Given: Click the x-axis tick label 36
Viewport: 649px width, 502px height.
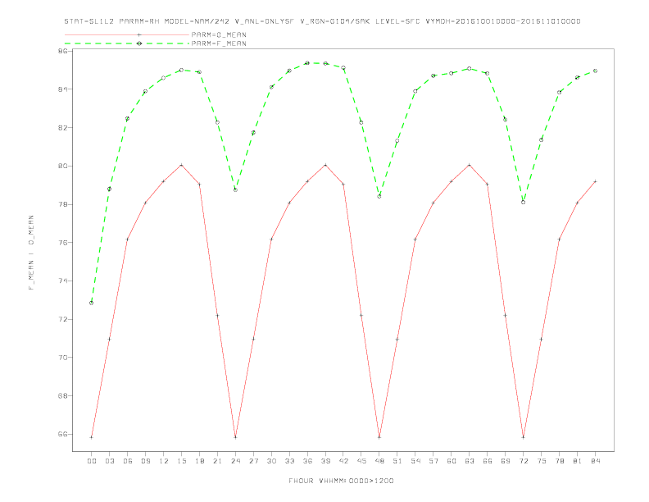Looking at the screenshot, I should 307,461.
